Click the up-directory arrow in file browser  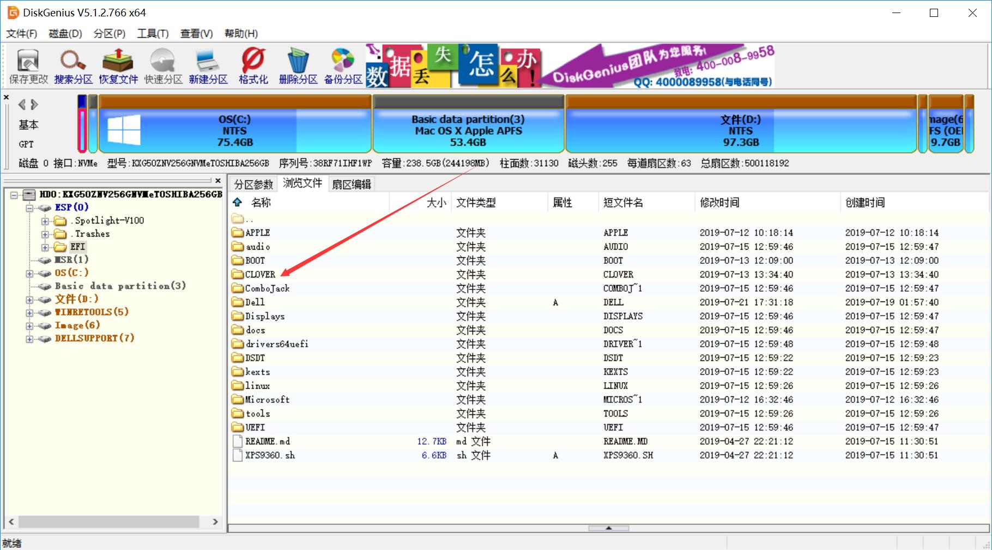(x=236, y=202)
